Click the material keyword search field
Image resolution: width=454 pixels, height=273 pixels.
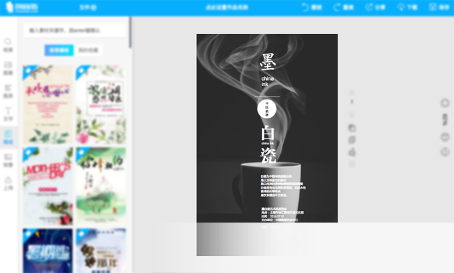[x=74, y=30]
